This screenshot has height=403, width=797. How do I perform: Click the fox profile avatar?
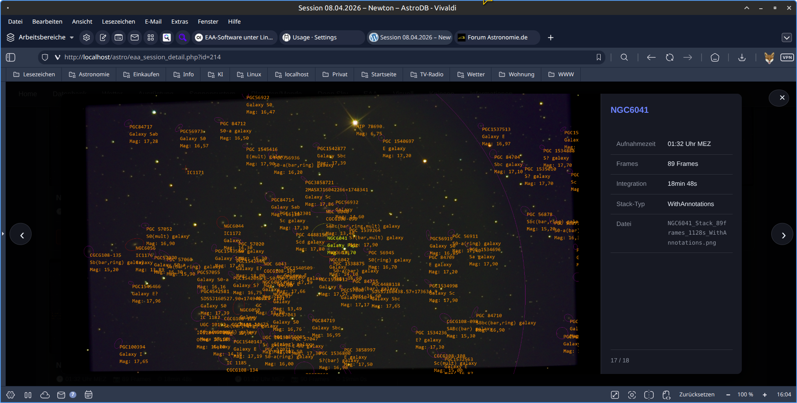(x=769, y=58)
